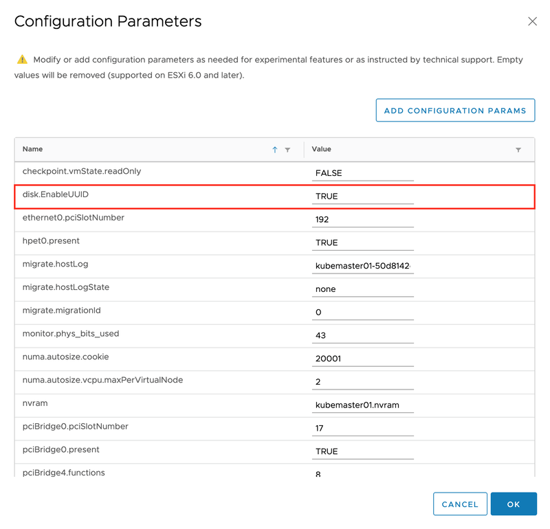Edit monitor.phys_bits_used value field
The image size is (550, 529).
click(x=362, y=335)
